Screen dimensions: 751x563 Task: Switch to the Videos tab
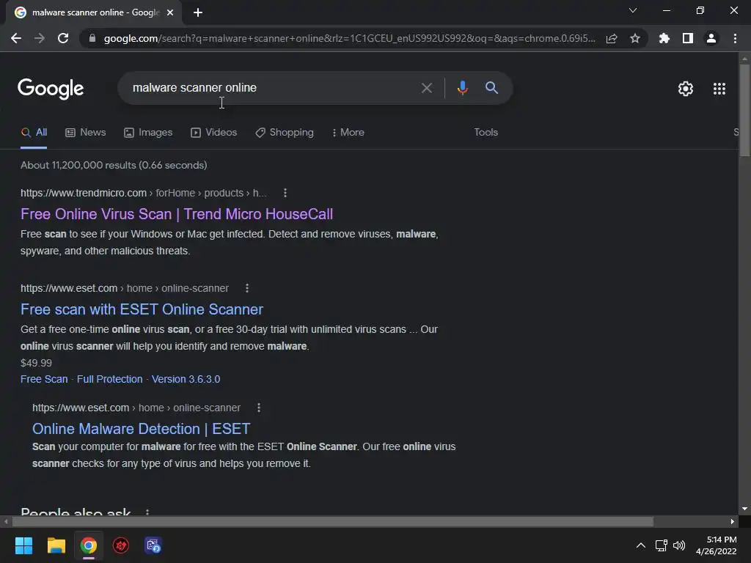tap(213, 133)
